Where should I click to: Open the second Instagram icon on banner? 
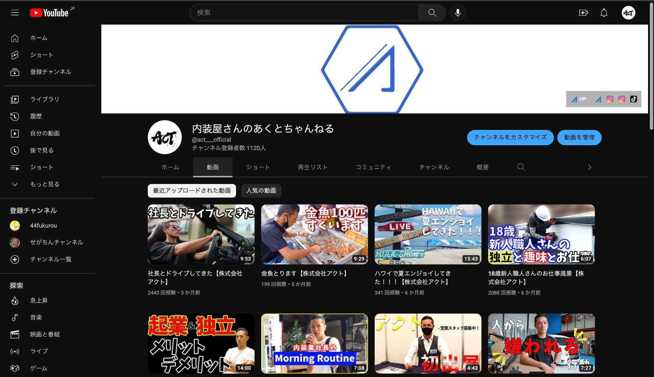(x=622, y=99)
